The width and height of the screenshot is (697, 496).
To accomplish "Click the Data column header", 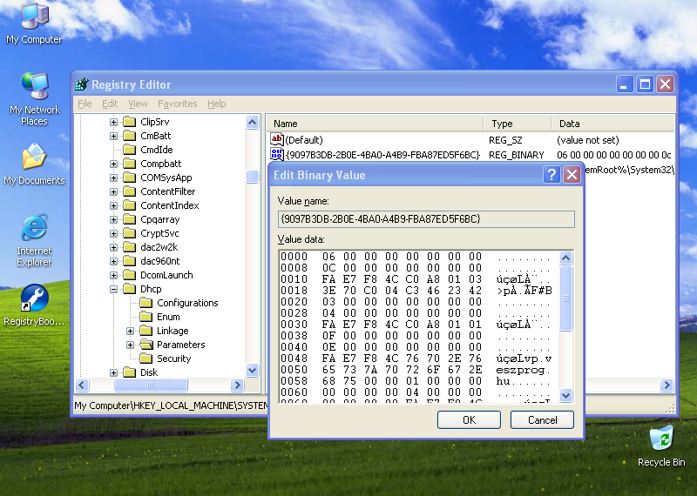I will [613, 124].
